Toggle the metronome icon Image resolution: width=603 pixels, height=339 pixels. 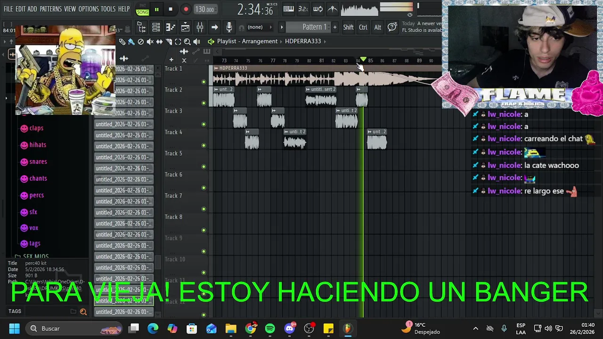333,9
